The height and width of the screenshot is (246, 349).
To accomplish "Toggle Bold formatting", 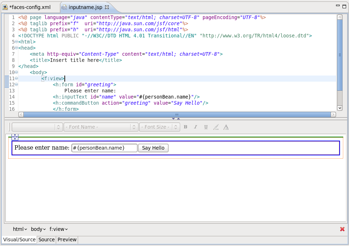I will pyautogui.click(x=185, y=127).
